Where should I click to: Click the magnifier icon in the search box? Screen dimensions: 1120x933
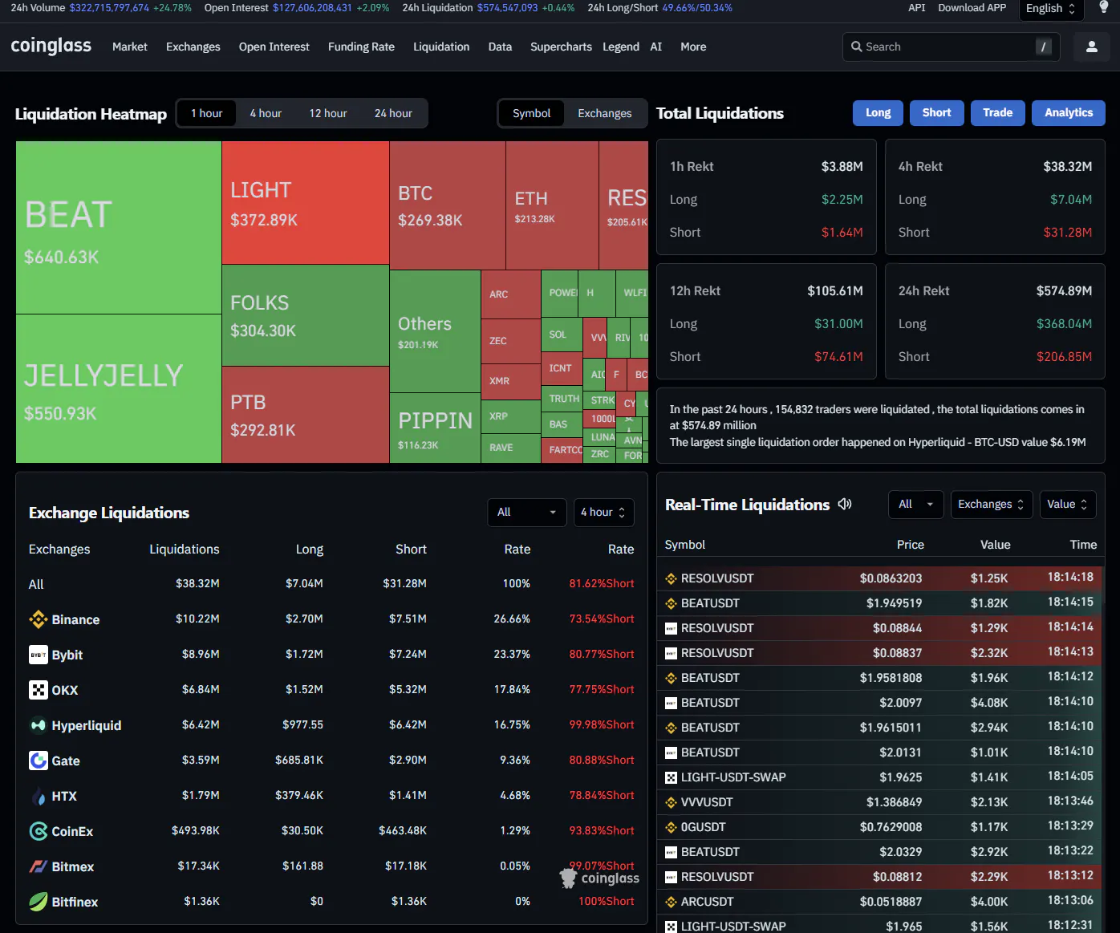coord(857,47)
